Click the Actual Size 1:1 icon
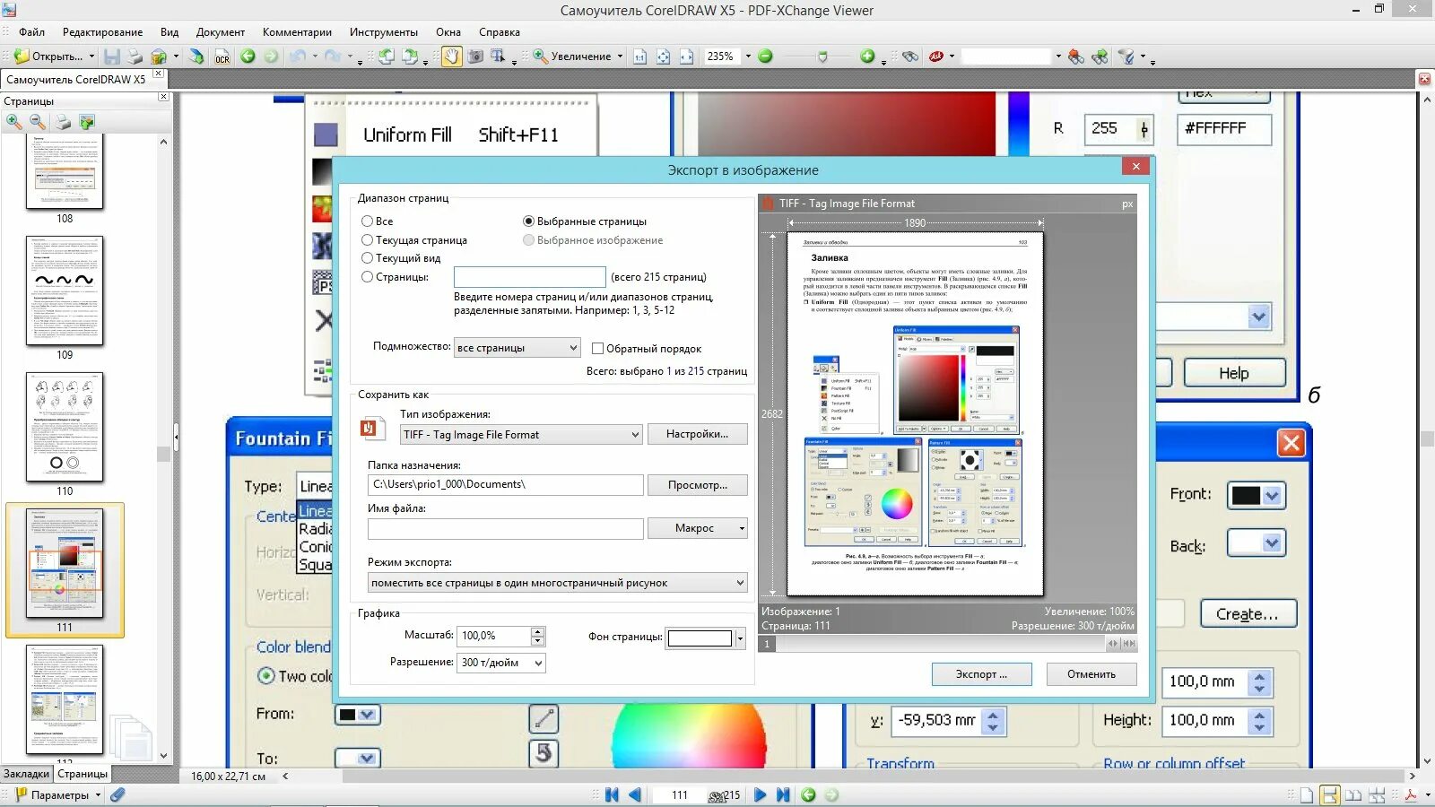 (x=639, y=56)
